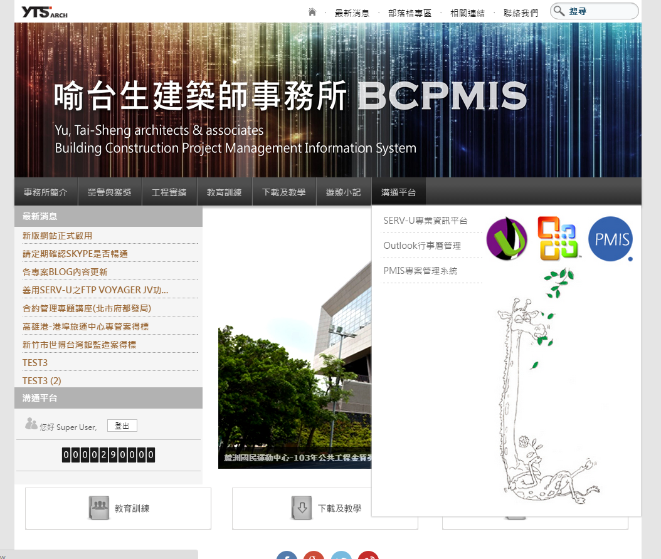Open the SERV-U purple logo icon
Image resolution: width=661 pixels, height=559 pixels.
pyautogui.click(x=507, y=239)
